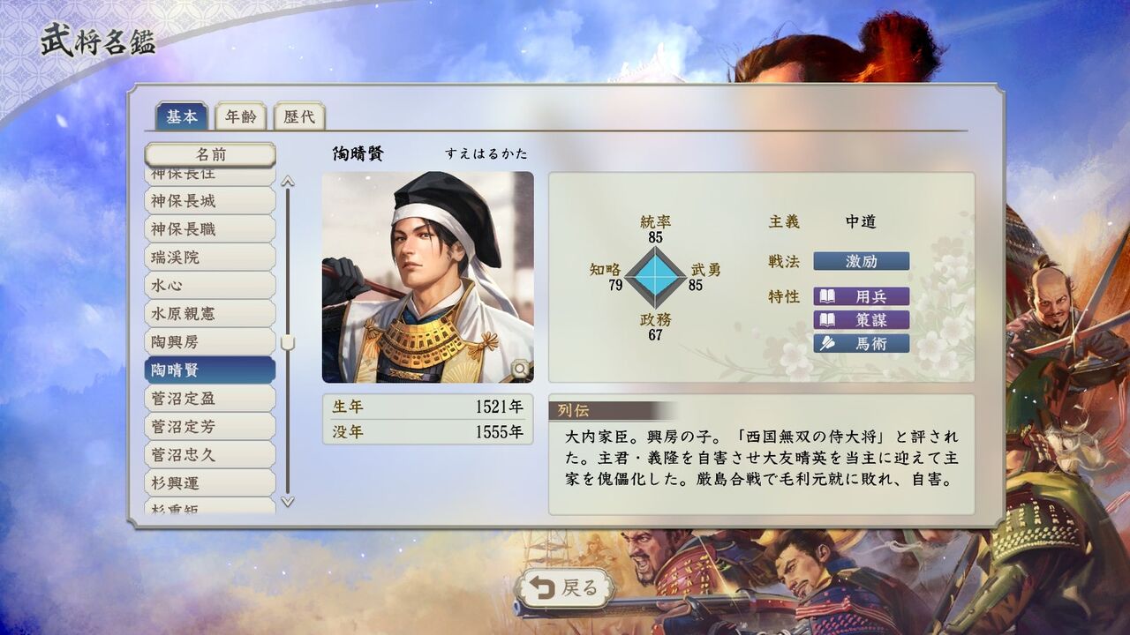Switch to the 年齢 tab
This screenshot has height=635, width=1130.
coord(240,116)
